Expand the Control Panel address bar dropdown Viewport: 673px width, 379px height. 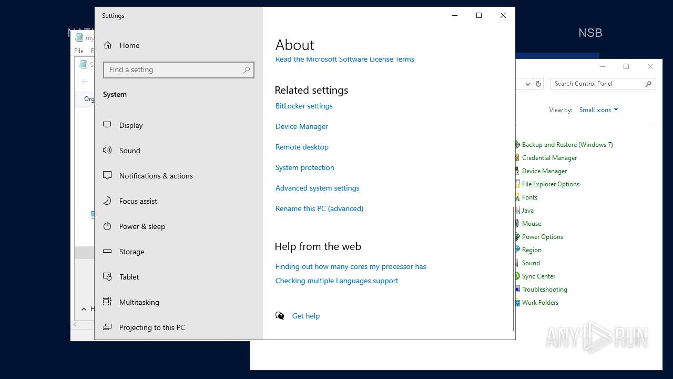pos(527,84)
